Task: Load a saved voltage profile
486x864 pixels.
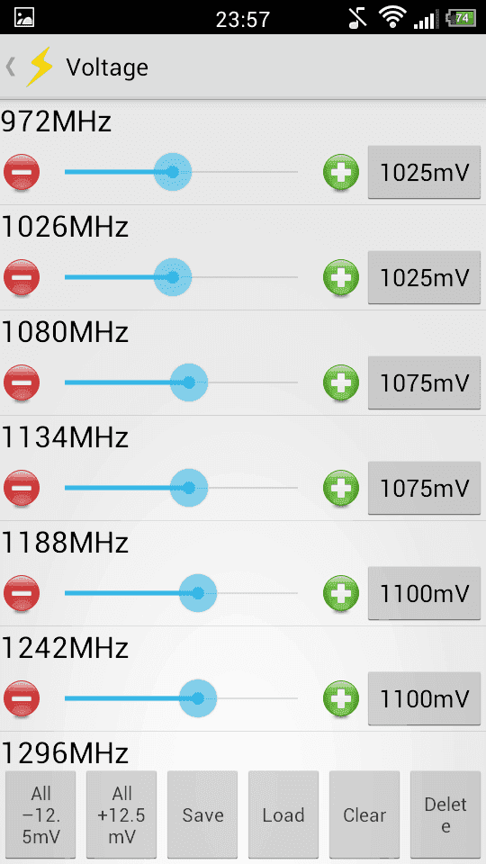Action: point(283,815)
